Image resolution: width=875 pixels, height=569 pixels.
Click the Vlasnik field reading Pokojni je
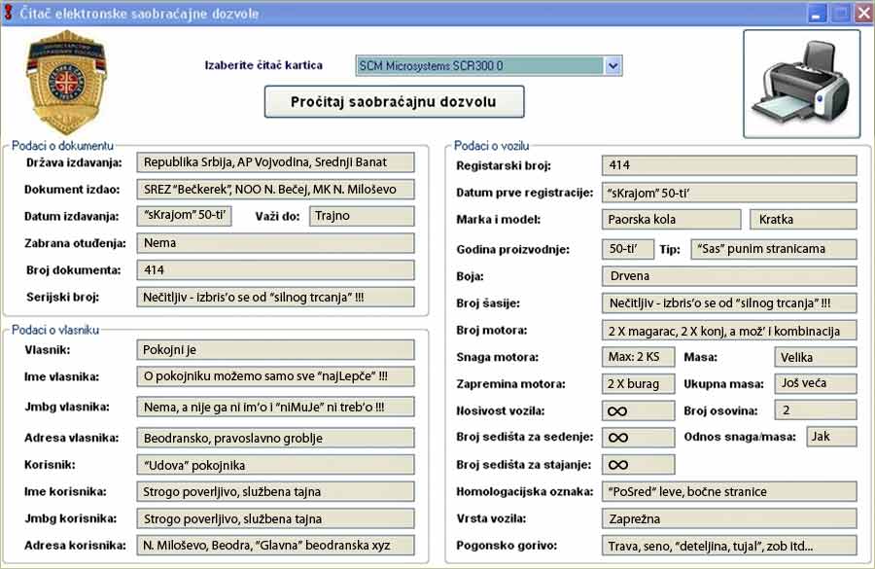click(275, 349)
